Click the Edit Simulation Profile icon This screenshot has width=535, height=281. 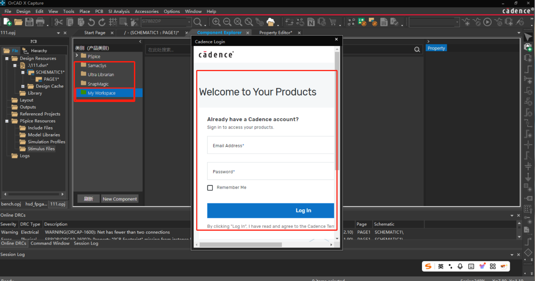477,22
